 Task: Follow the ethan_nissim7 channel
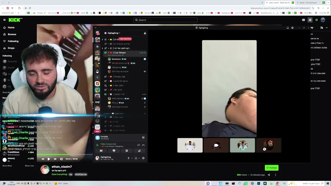pos(272,168)
